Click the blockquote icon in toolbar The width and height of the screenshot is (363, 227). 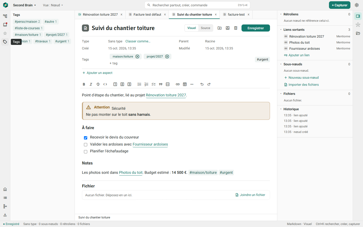coord(161,84)
